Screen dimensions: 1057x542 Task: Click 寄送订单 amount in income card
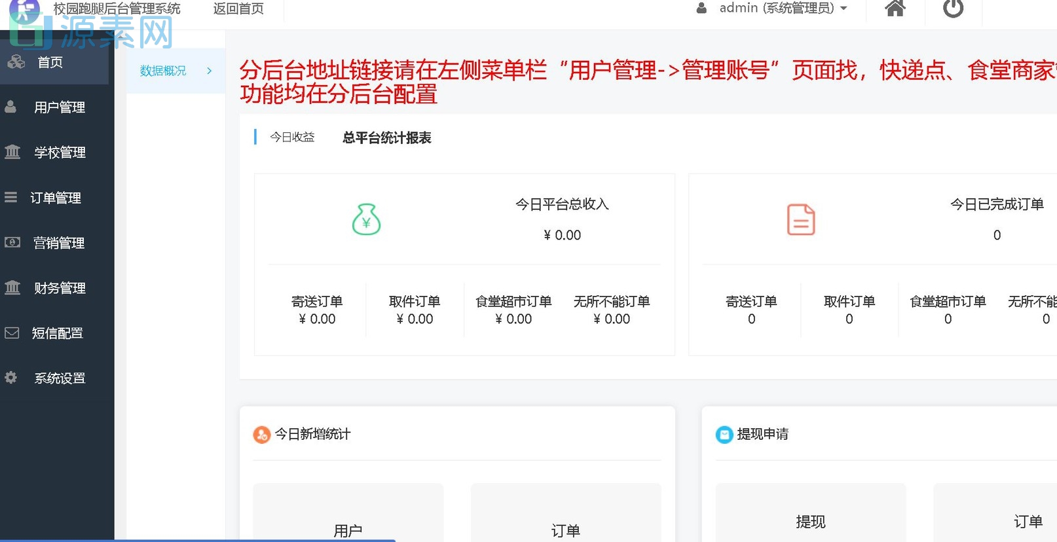317,319
